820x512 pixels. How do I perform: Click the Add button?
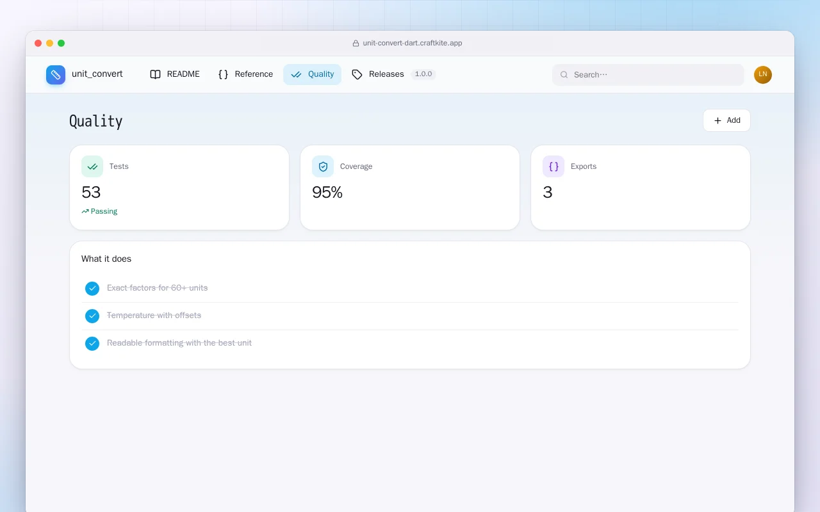[x=726, y=120]
